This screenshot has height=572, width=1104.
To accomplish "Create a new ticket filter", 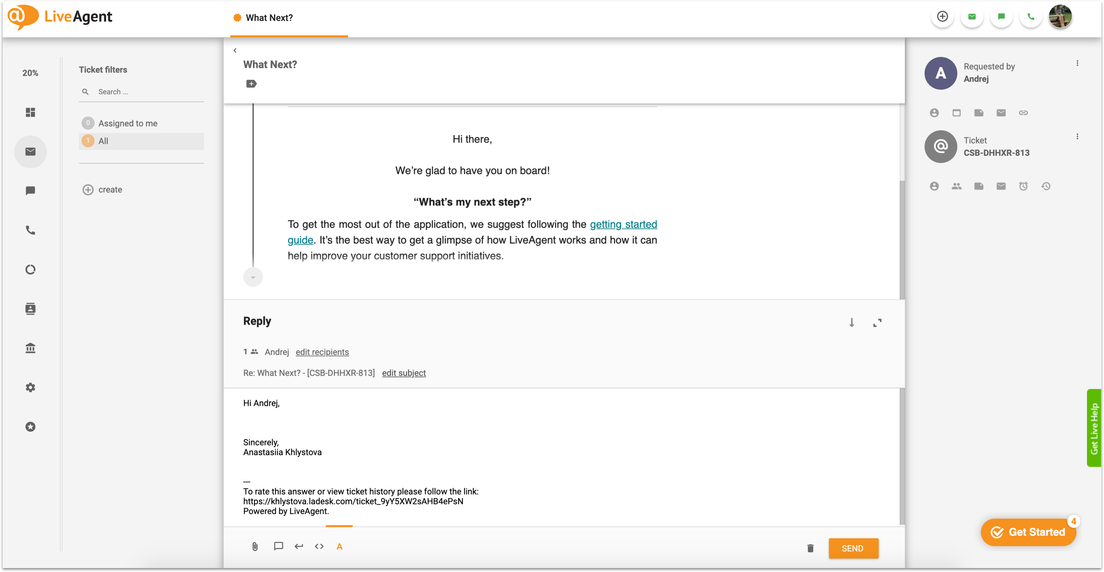I will pyautogui.click(x=102, y=189).
